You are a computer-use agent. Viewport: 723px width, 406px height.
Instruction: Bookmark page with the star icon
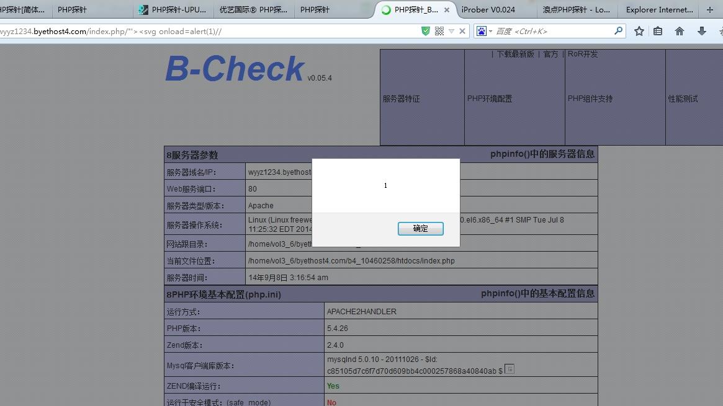[x=639, y=30]
